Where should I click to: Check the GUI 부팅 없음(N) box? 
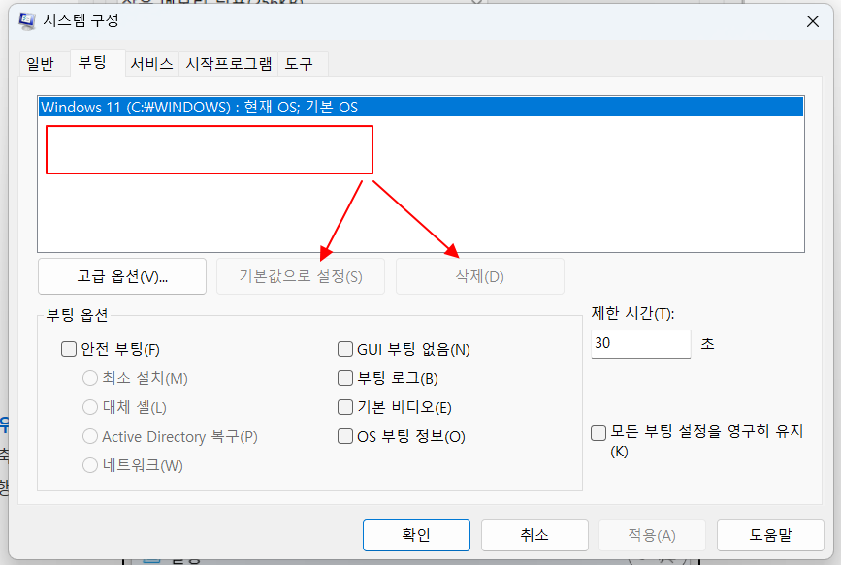pyautogui.click(x=345, y=349)
